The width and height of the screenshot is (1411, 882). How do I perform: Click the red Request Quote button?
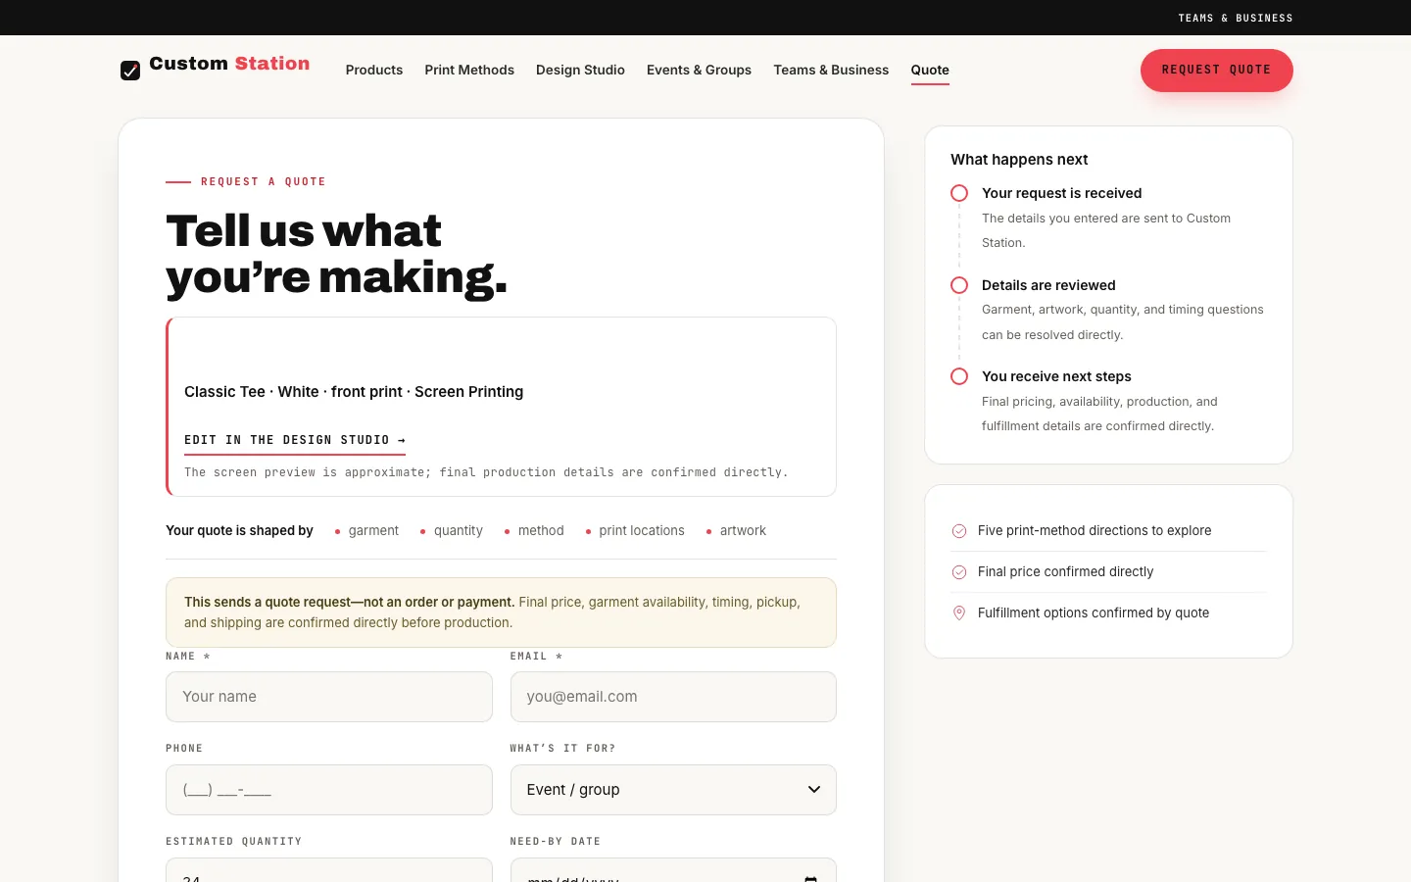pyautogui.click(x=1216, y=71)
